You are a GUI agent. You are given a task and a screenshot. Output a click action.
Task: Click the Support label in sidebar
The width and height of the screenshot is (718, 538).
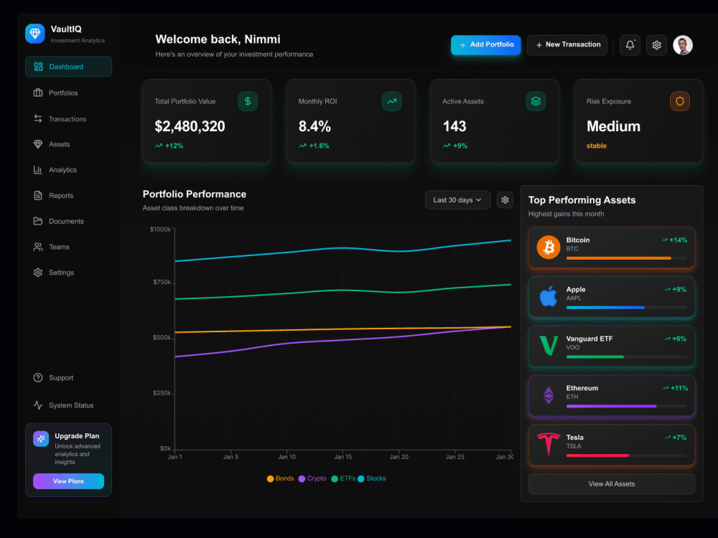[x=61, y=378]
